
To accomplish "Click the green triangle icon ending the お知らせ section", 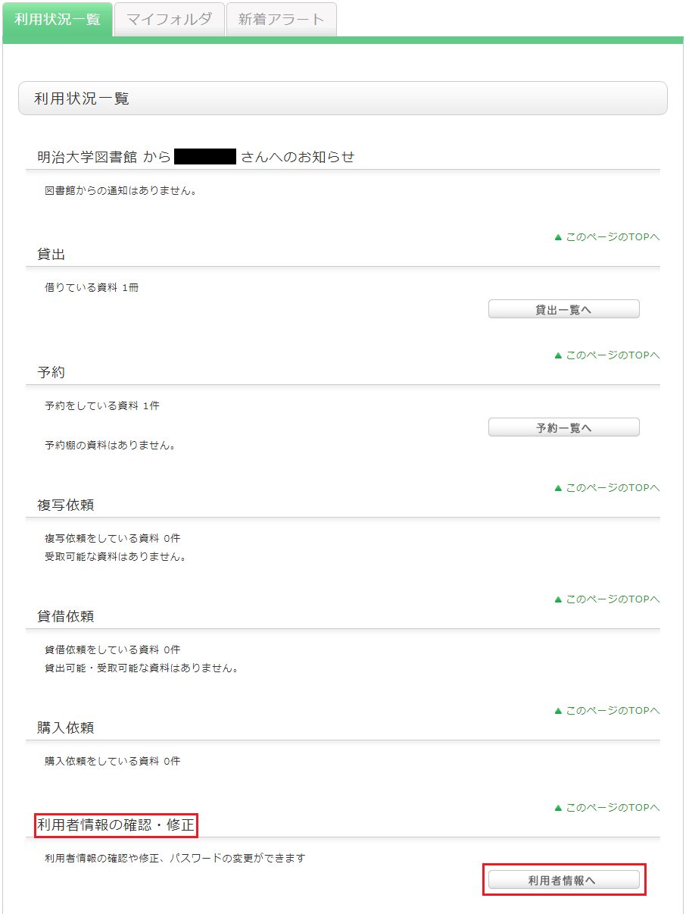I will 559,237.
